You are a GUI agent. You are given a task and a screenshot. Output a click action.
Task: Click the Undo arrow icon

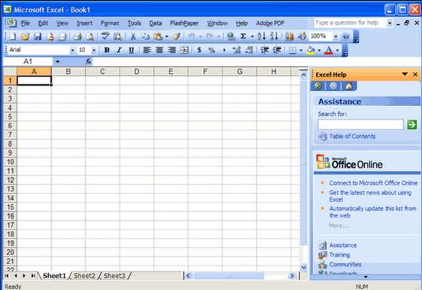point(191,36)
